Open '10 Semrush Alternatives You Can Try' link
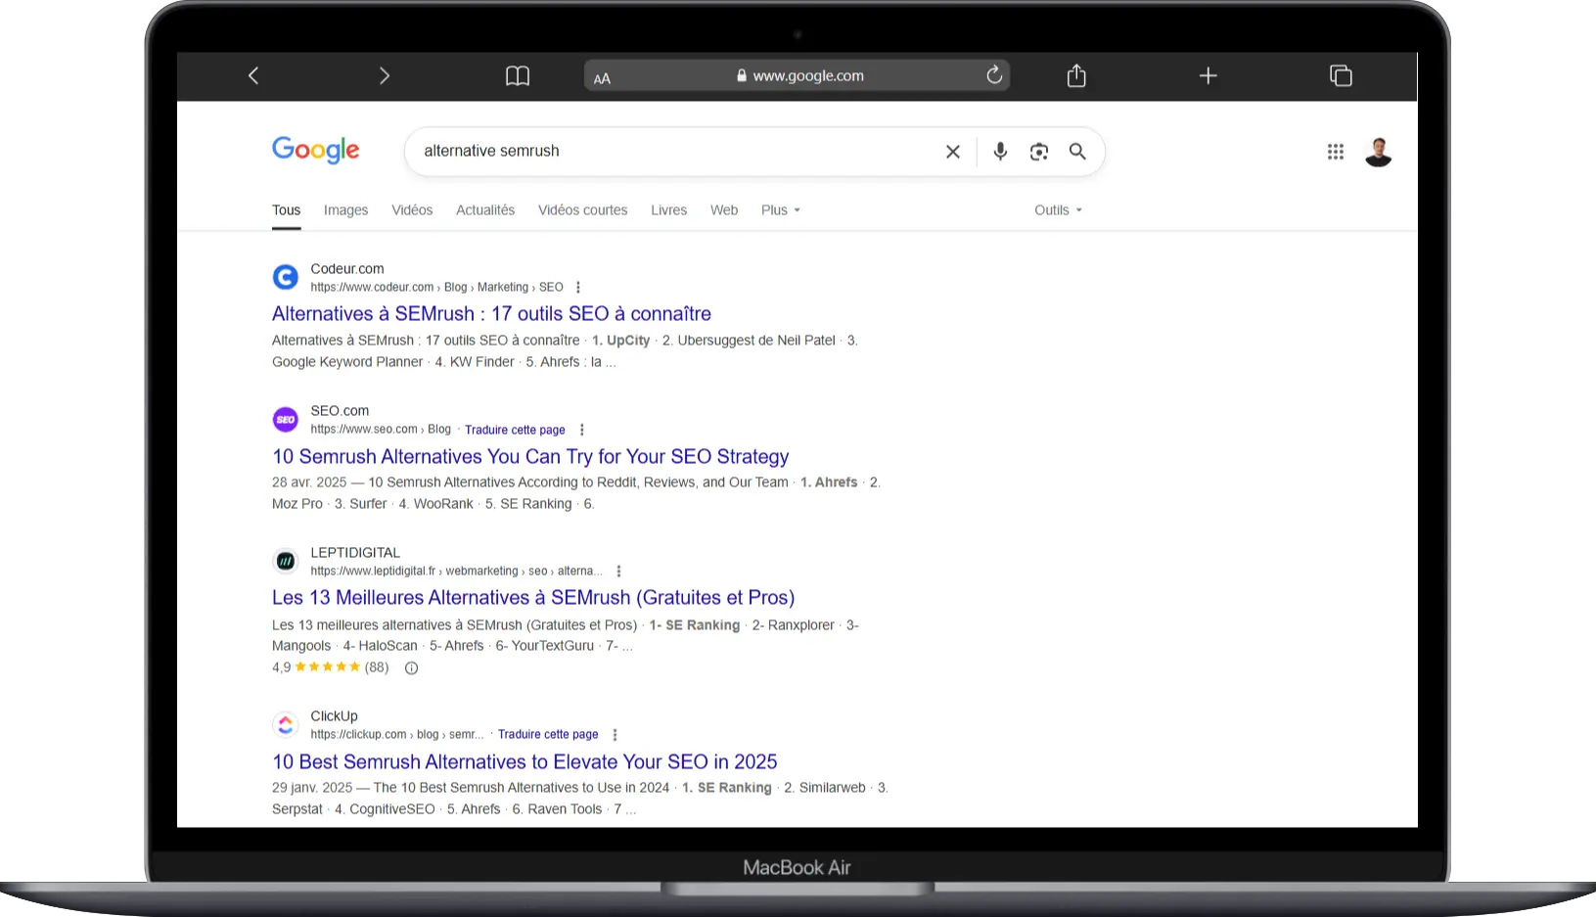Viewport: 1596px width, 917px height. coord(530,457)
